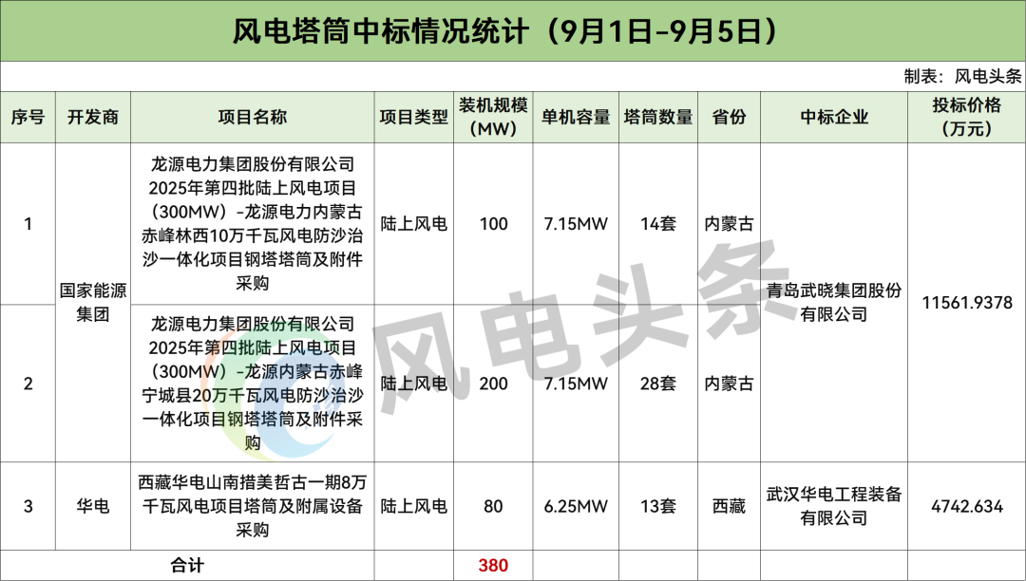Click the 华电 developer cell
Screen dimensions: 1026x581
click(x=93, y=506)
